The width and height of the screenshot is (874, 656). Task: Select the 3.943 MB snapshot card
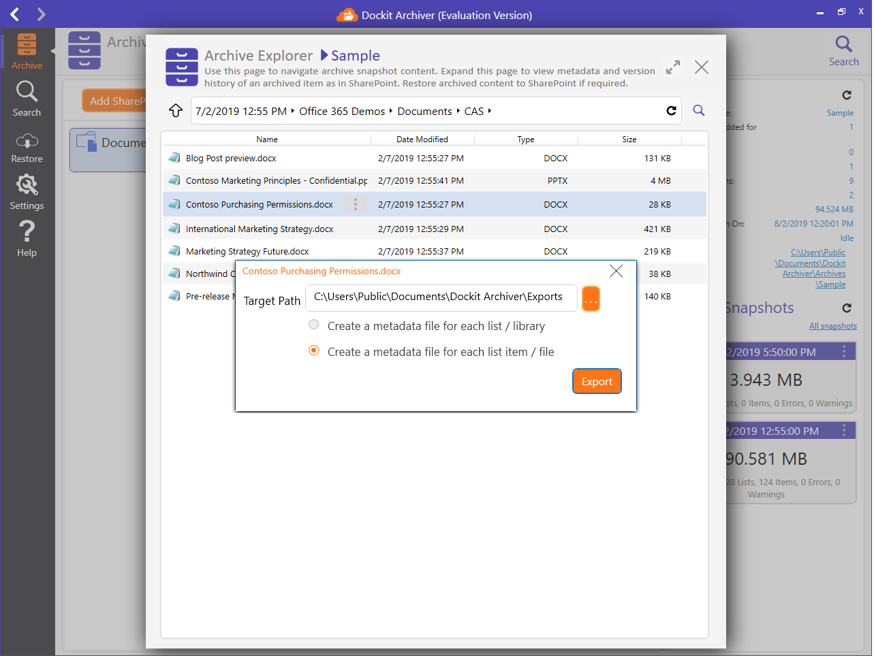pos(791,378)
